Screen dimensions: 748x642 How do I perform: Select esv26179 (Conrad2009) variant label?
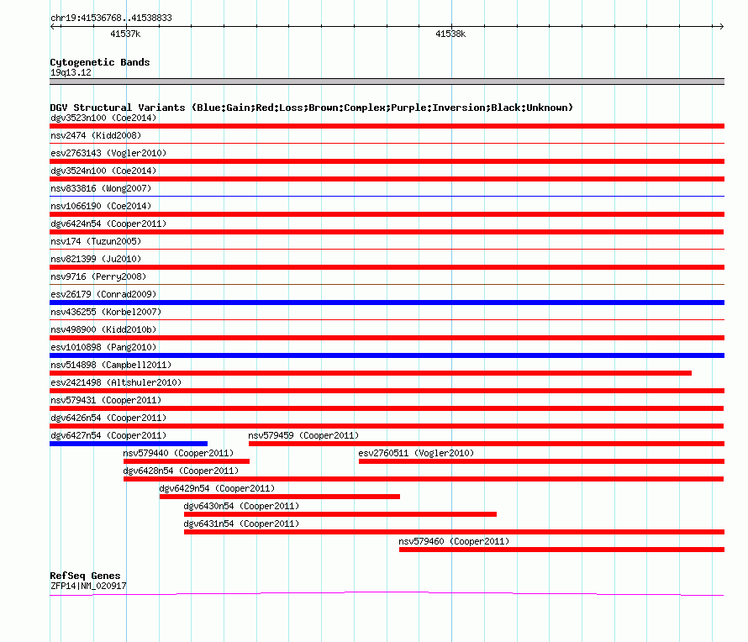(103, 294)
